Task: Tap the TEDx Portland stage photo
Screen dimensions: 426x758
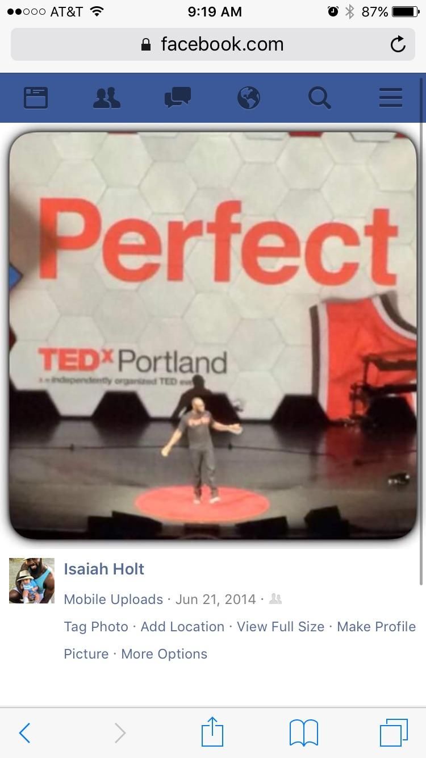Action: (x=213, y=335)
